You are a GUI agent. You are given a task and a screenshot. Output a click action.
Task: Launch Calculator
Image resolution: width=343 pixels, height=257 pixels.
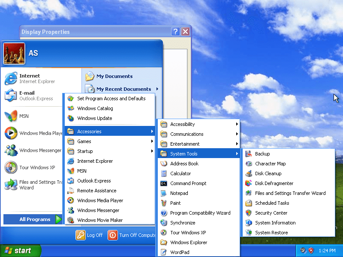[x=199, y=173]
